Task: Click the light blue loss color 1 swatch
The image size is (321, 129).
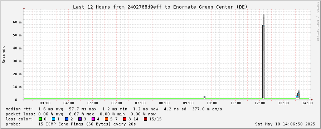Action: tap(53, 119)
